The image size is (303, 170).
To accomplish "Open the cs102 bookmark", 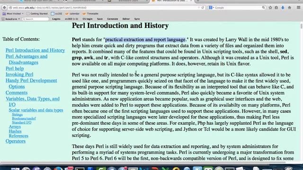I will click(x=57, y=14).
